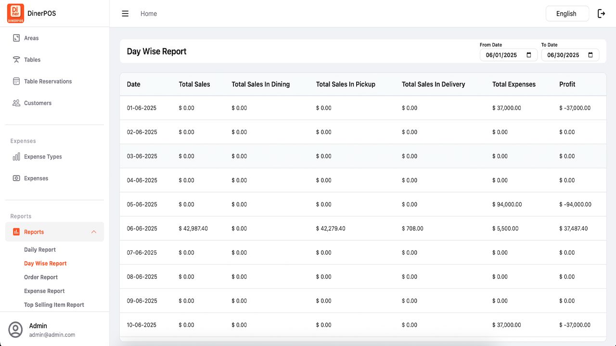The width and height of the screenshot is (616, 346).
Task: Open Top Selling Item Report
Action: tap(54, 305)
